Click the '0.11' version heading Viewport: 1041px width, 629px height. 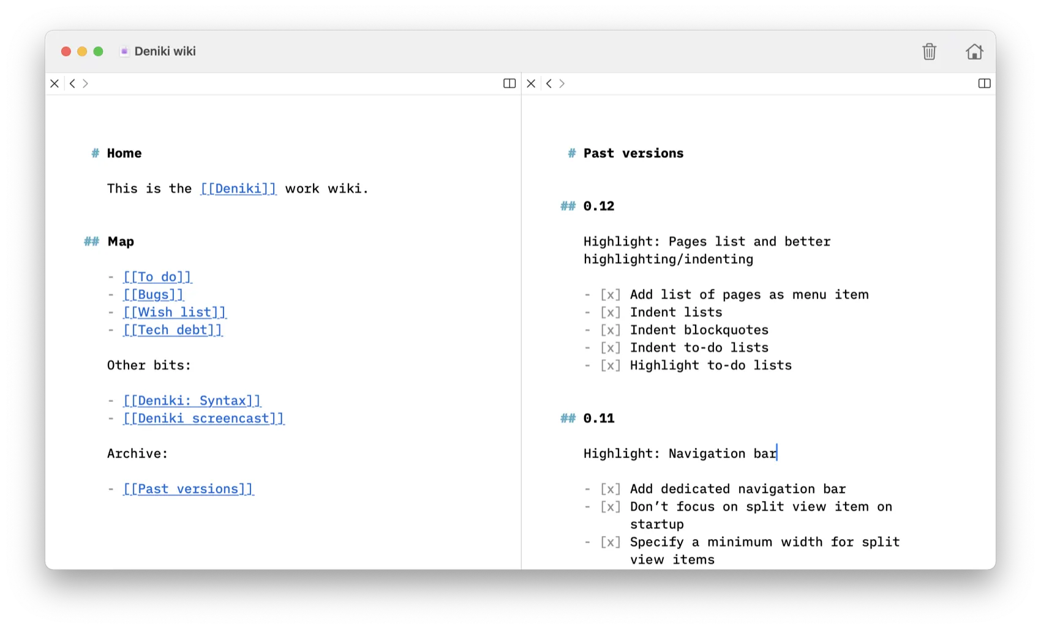(599, 419)
